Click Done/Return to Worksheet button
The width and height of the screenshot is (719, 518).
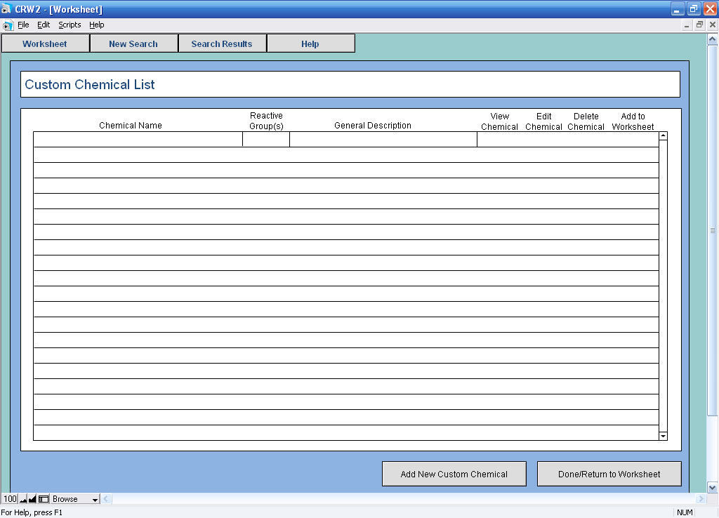(609, 474)
